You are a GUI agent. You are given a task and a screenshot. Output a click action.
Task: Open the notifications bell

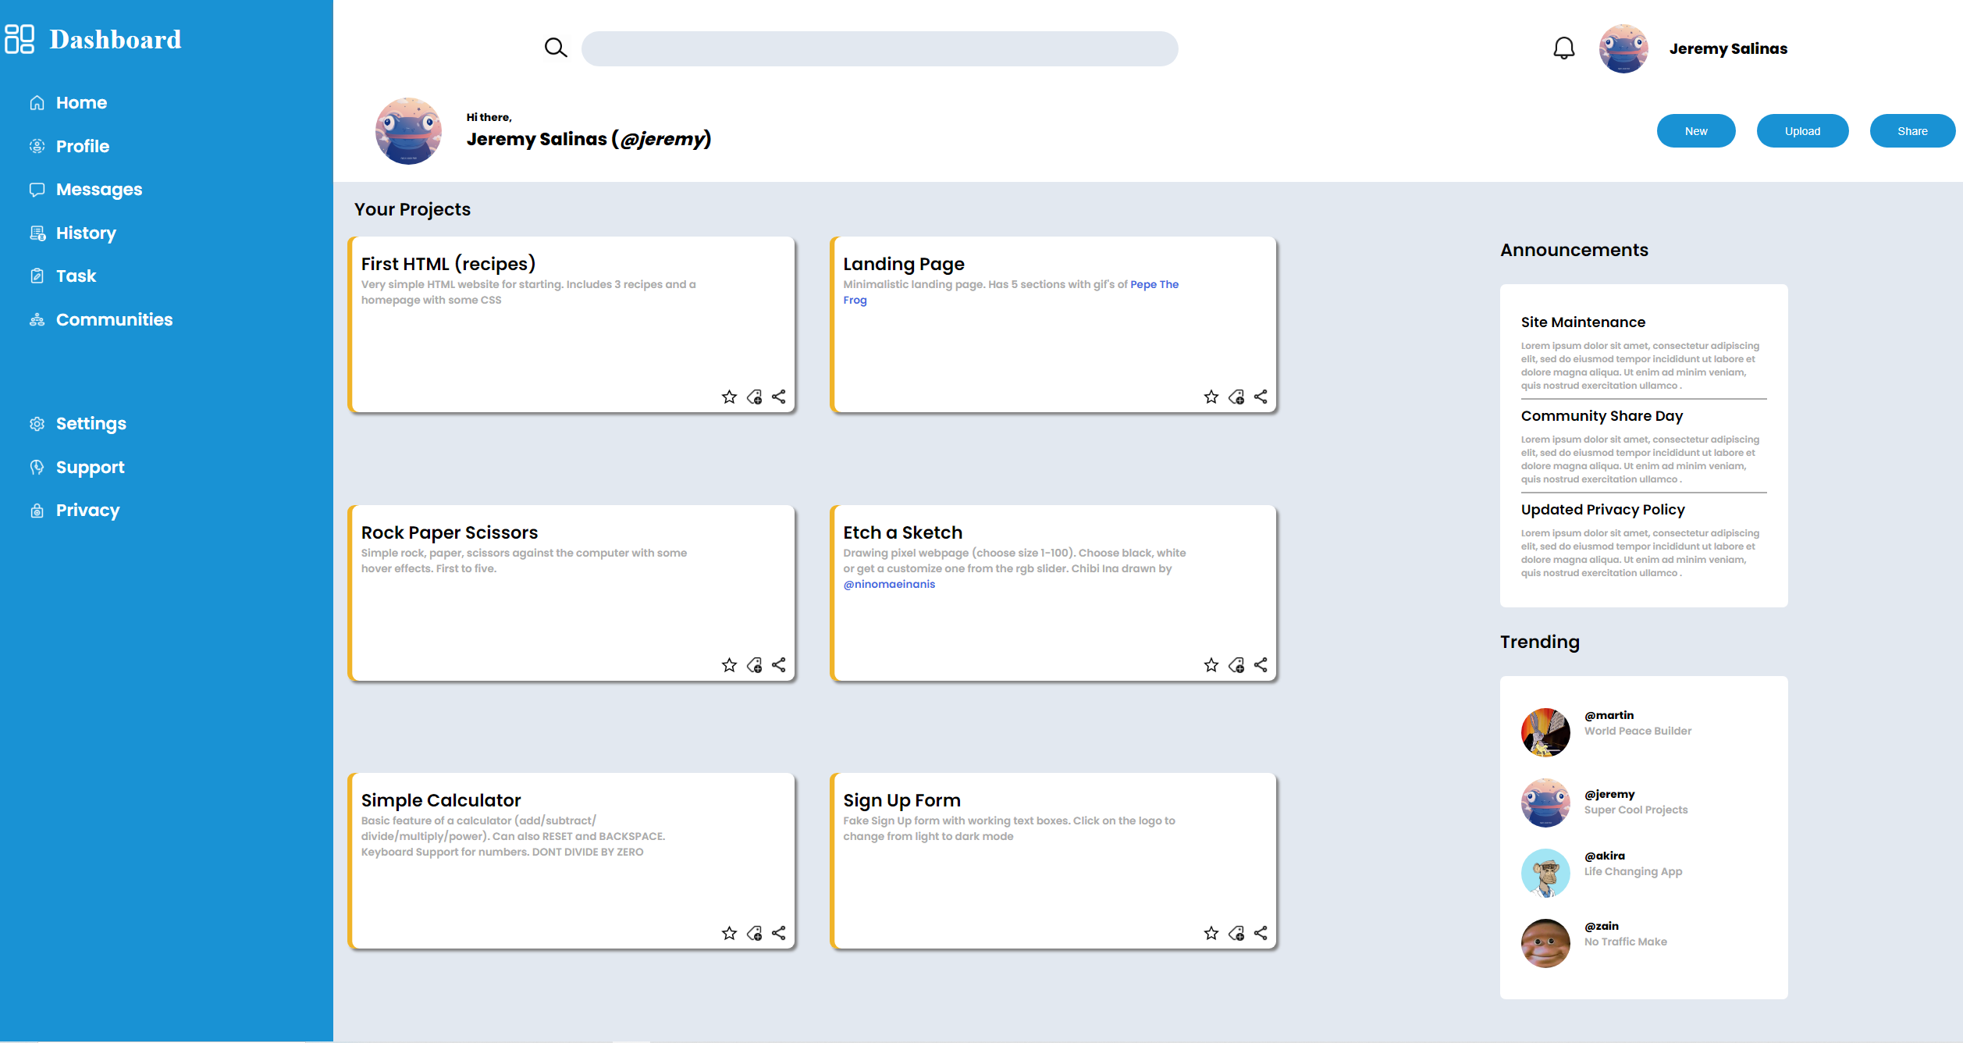coord(1563,48)
